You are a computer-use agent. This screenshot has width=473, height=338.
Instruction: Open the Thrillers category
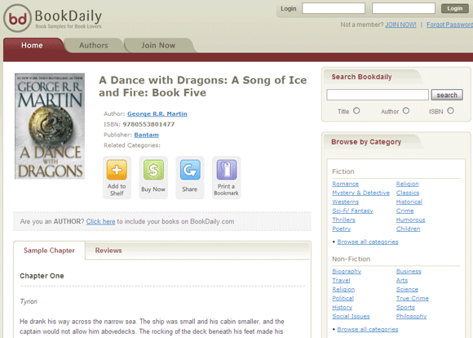(x=343, y=220)
